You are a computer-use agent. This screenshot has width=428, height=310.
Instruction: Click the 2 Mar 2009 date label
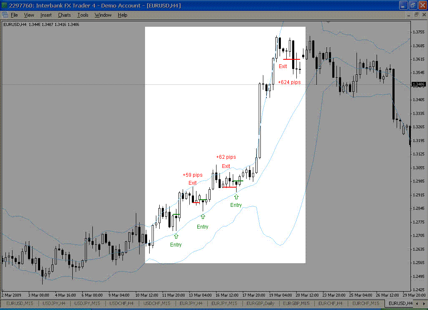11,295
